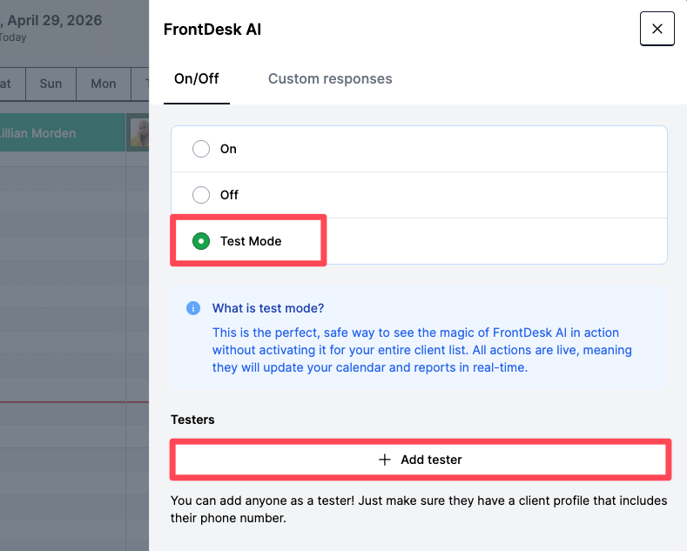Screen dimensions: 687x551
Task: Click the plus icon beside Add tester
Action: pyautogui.click(x=385, y=460)
